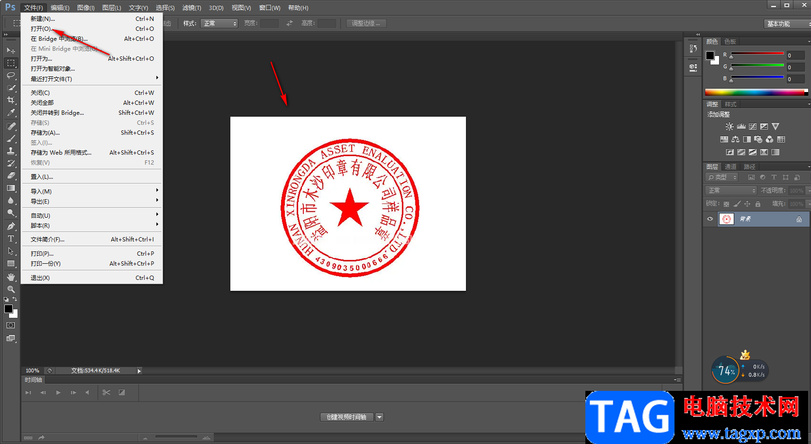This screenshot has width=811, height=444.
Task: Toggle lock transparent pixels
Action: pyautogui.click(x=726, y=204)
